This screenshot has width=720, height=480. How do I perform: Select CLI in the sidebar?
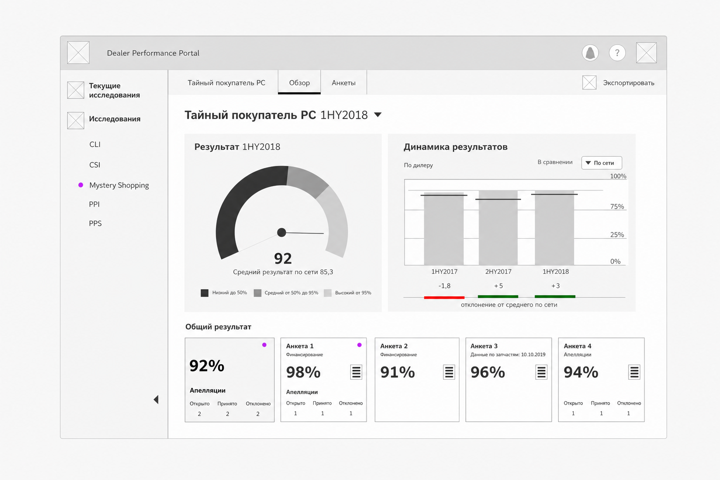[x=95, y=144]
